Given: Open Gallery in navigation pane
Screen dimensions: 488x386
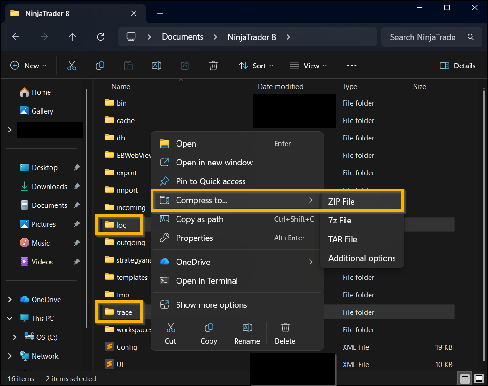Looking at the screenshot, I should tap(36, 111).
